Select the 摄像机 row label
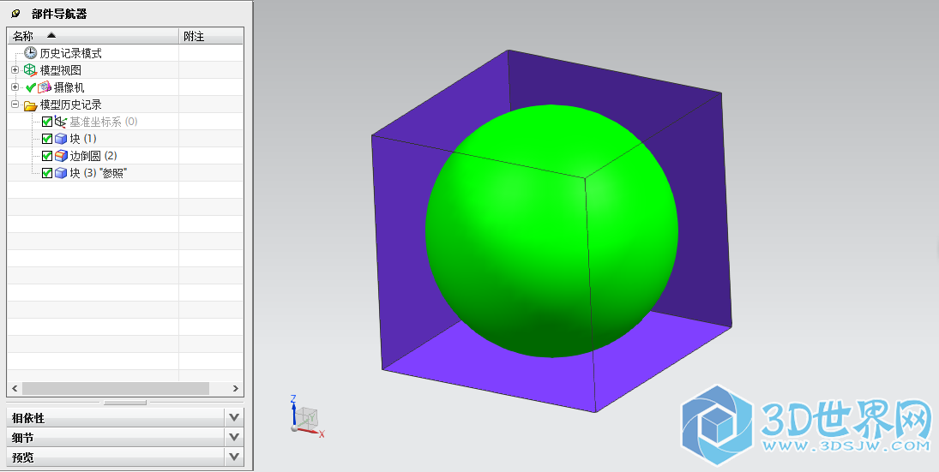This screenshot has height=472, width=939. point(69,87)
